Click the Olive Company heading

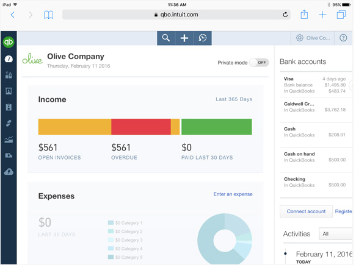pos(76,57)
